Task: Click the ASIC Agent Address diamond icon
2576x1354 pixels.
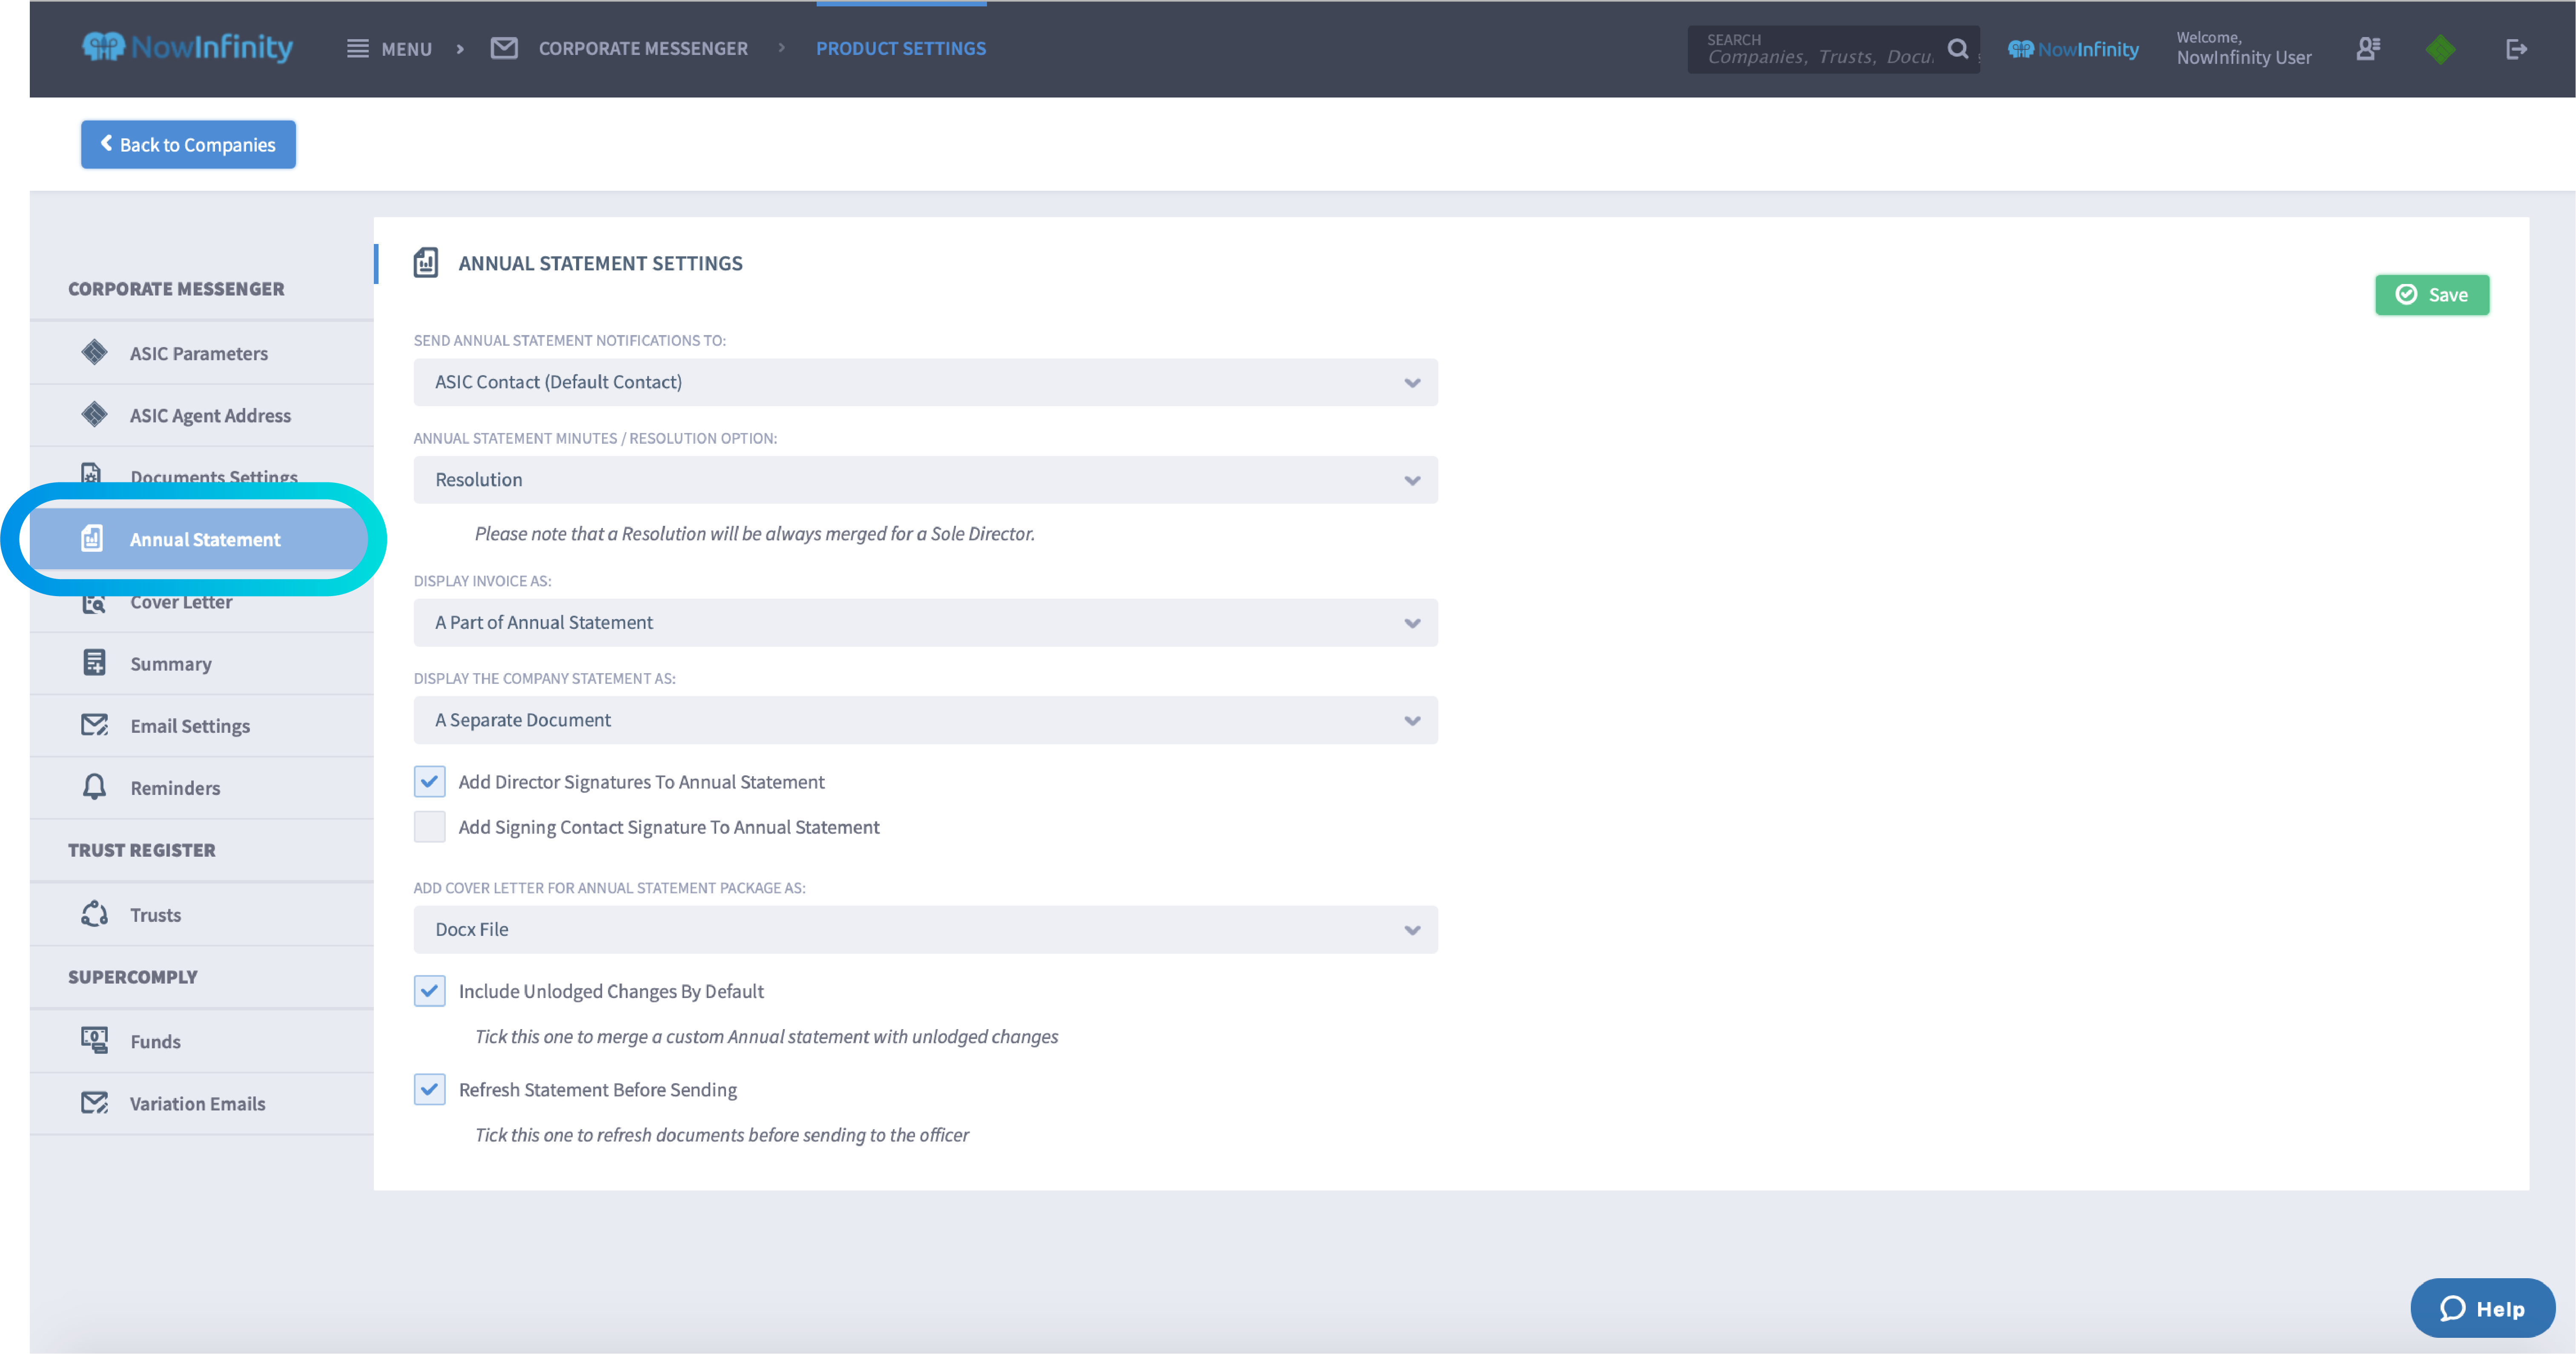Action: pyautogui.click(x=94, y=414)
